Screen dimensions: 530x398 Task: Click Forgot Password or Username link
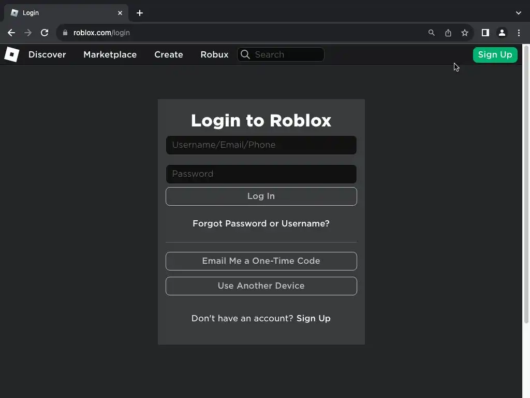[261, 224]
